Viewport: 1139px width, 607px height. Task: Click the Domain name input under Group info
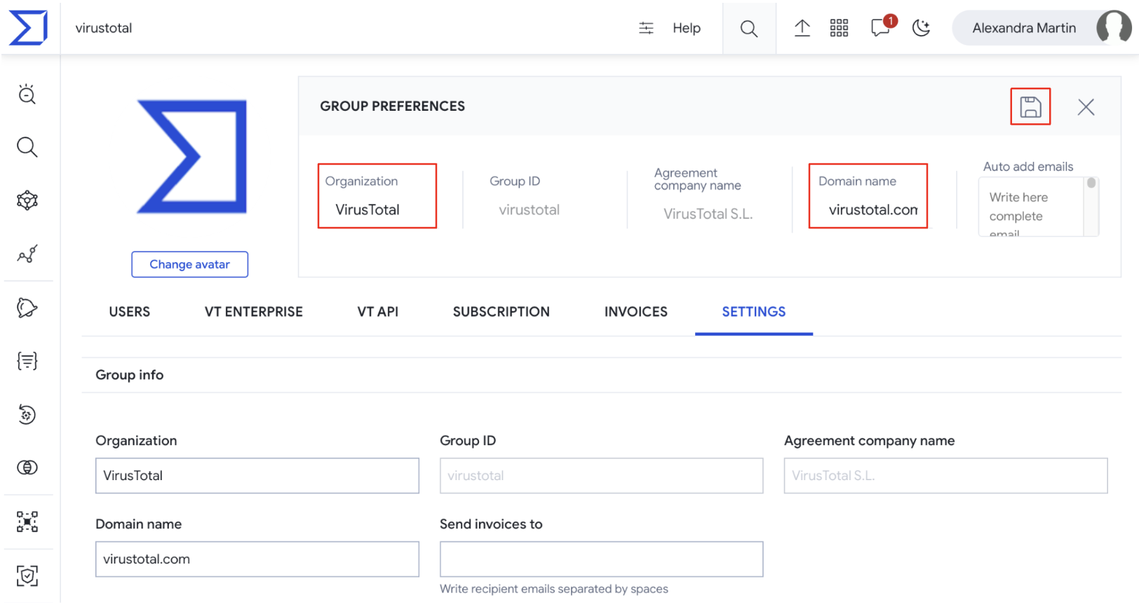coord(257,559)
